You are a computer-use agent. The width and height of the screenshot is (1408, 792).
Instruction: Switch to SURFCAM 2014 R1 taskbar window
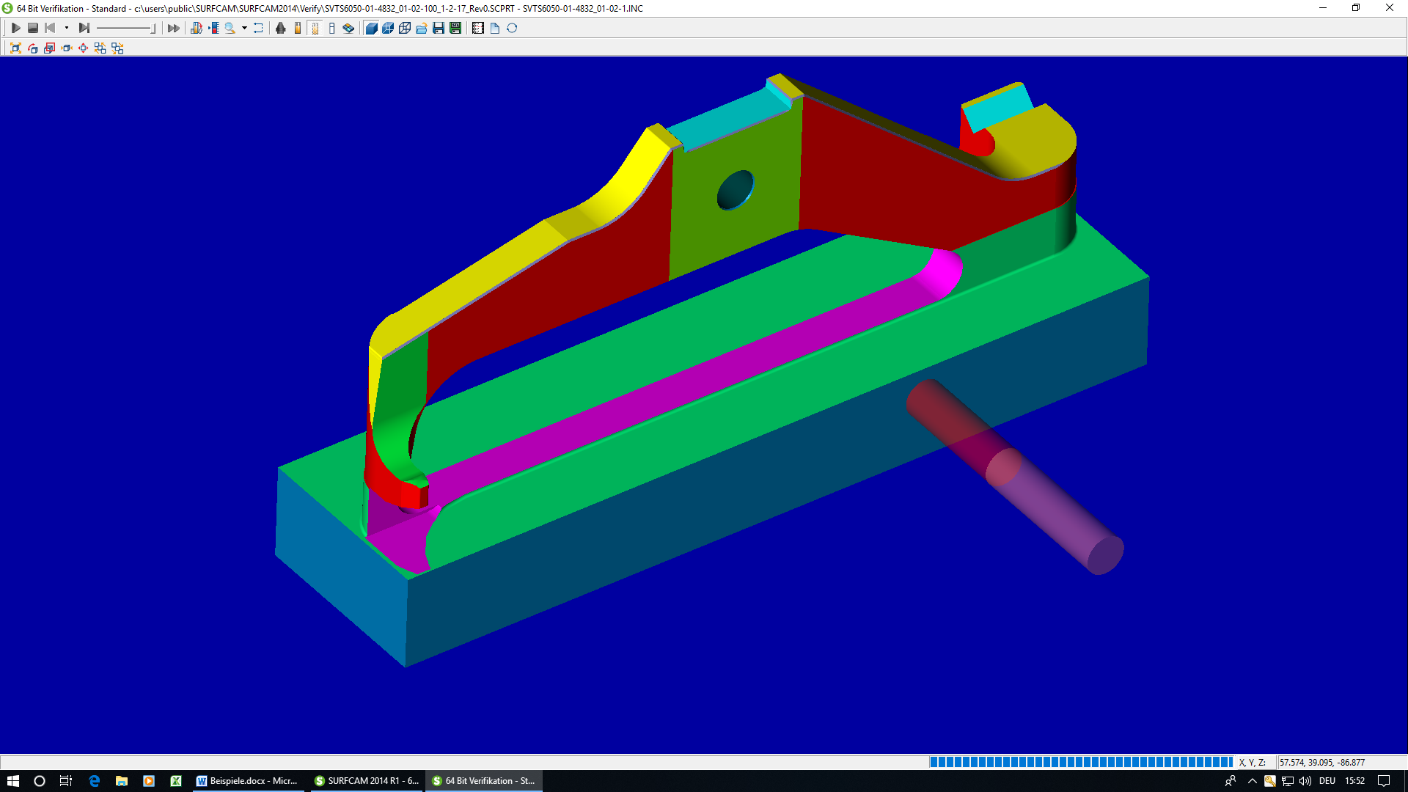click(x=367, y=781)
